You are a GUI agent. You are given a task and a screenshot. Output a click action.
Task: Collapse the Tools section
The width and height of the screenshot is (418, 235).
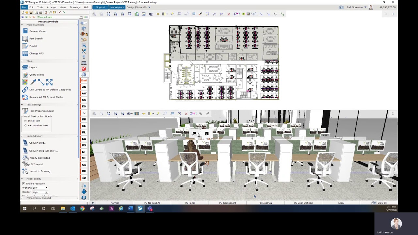(22, 61)
